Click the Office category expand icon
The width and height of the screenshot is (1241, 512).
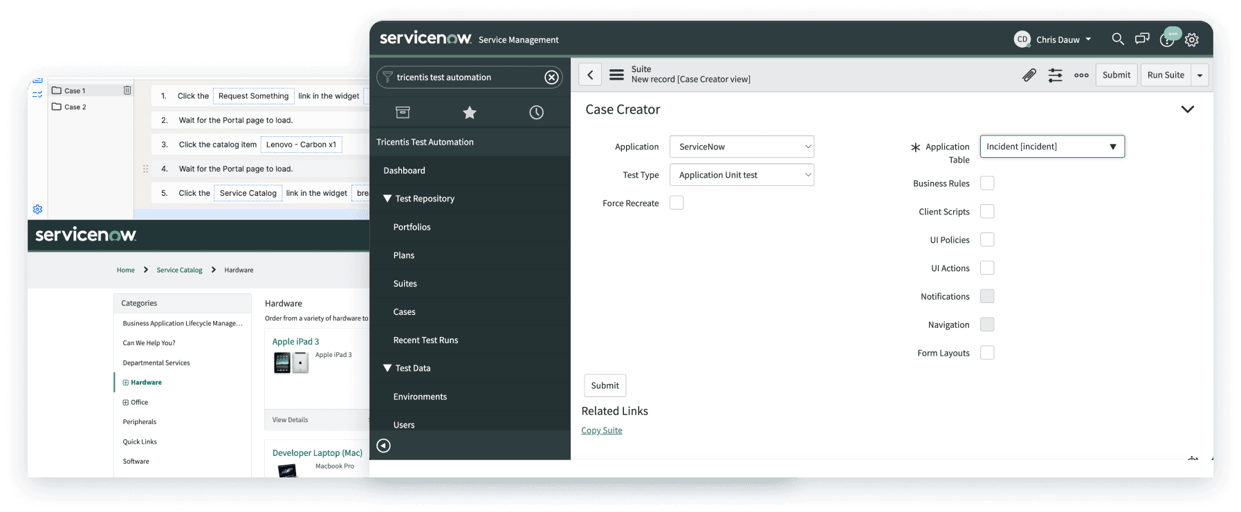click(x=126, y=402)
